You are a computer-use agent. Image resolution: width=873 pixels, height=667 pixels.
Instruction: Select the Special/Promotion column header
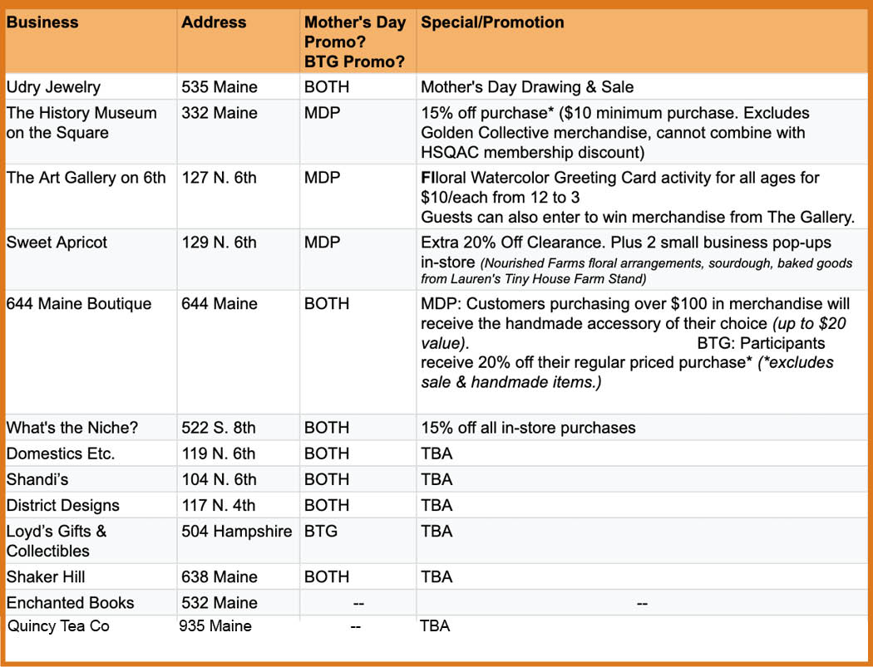point(492,22)
